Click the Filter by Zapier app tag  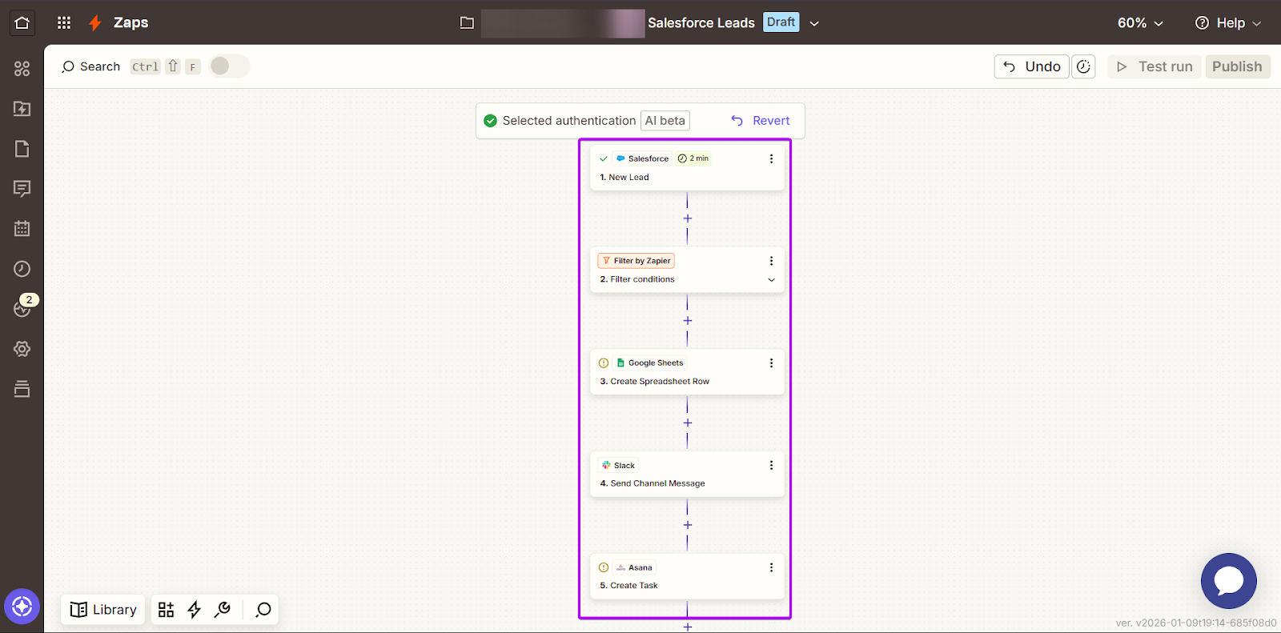point(636,261)
